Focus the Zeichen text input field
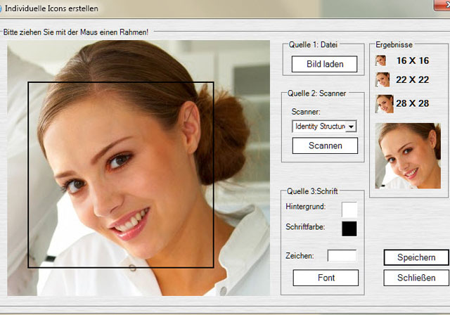Image resolution: width=450 pixels, height=315 pixels. [x=342, y=256]
